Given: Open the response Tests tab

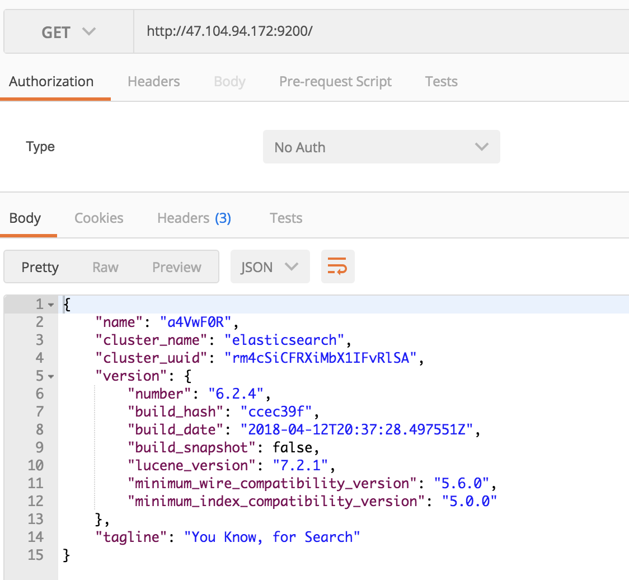Looking at the screenshot, I should (x=285, y=218).
